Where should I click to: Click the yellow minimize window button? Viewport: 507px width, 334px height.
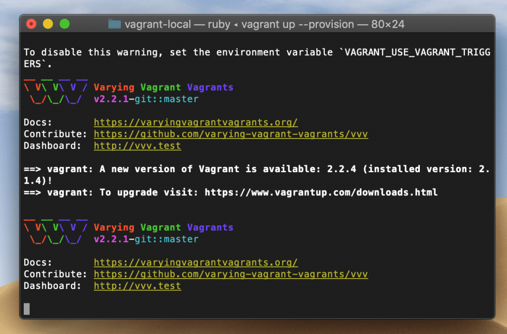click(48, 23)
